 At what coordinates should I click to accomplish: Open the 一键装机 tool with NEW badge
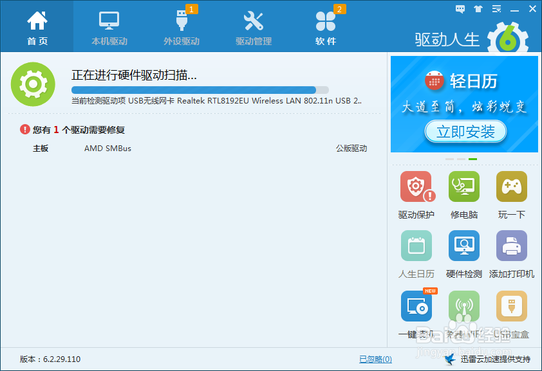(416, 314)
